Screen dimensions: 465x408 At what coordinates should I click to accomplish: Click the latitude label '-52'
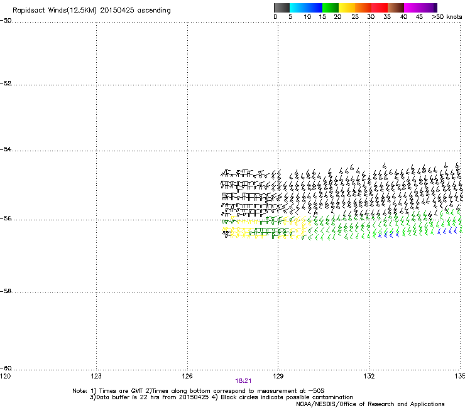coord(6,83)
